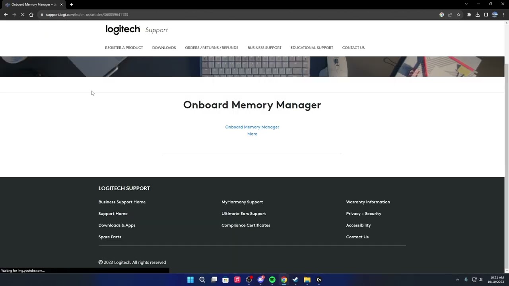
Task: Launch Microsoft Store from the taskbar
Action: 225,280
